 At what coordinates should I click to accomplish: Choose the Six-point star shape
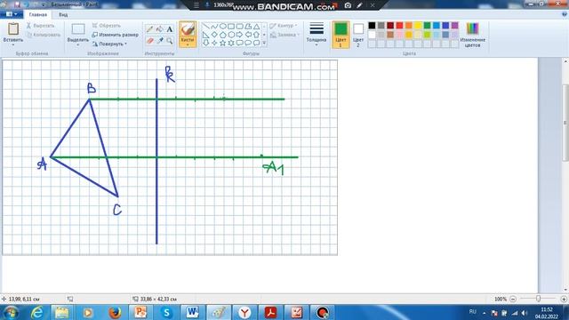pos(231,43)
